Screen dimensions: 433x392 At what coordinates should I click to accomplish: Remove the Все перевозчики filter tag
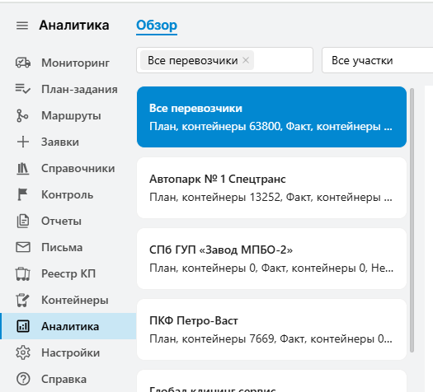pos(246,60)
